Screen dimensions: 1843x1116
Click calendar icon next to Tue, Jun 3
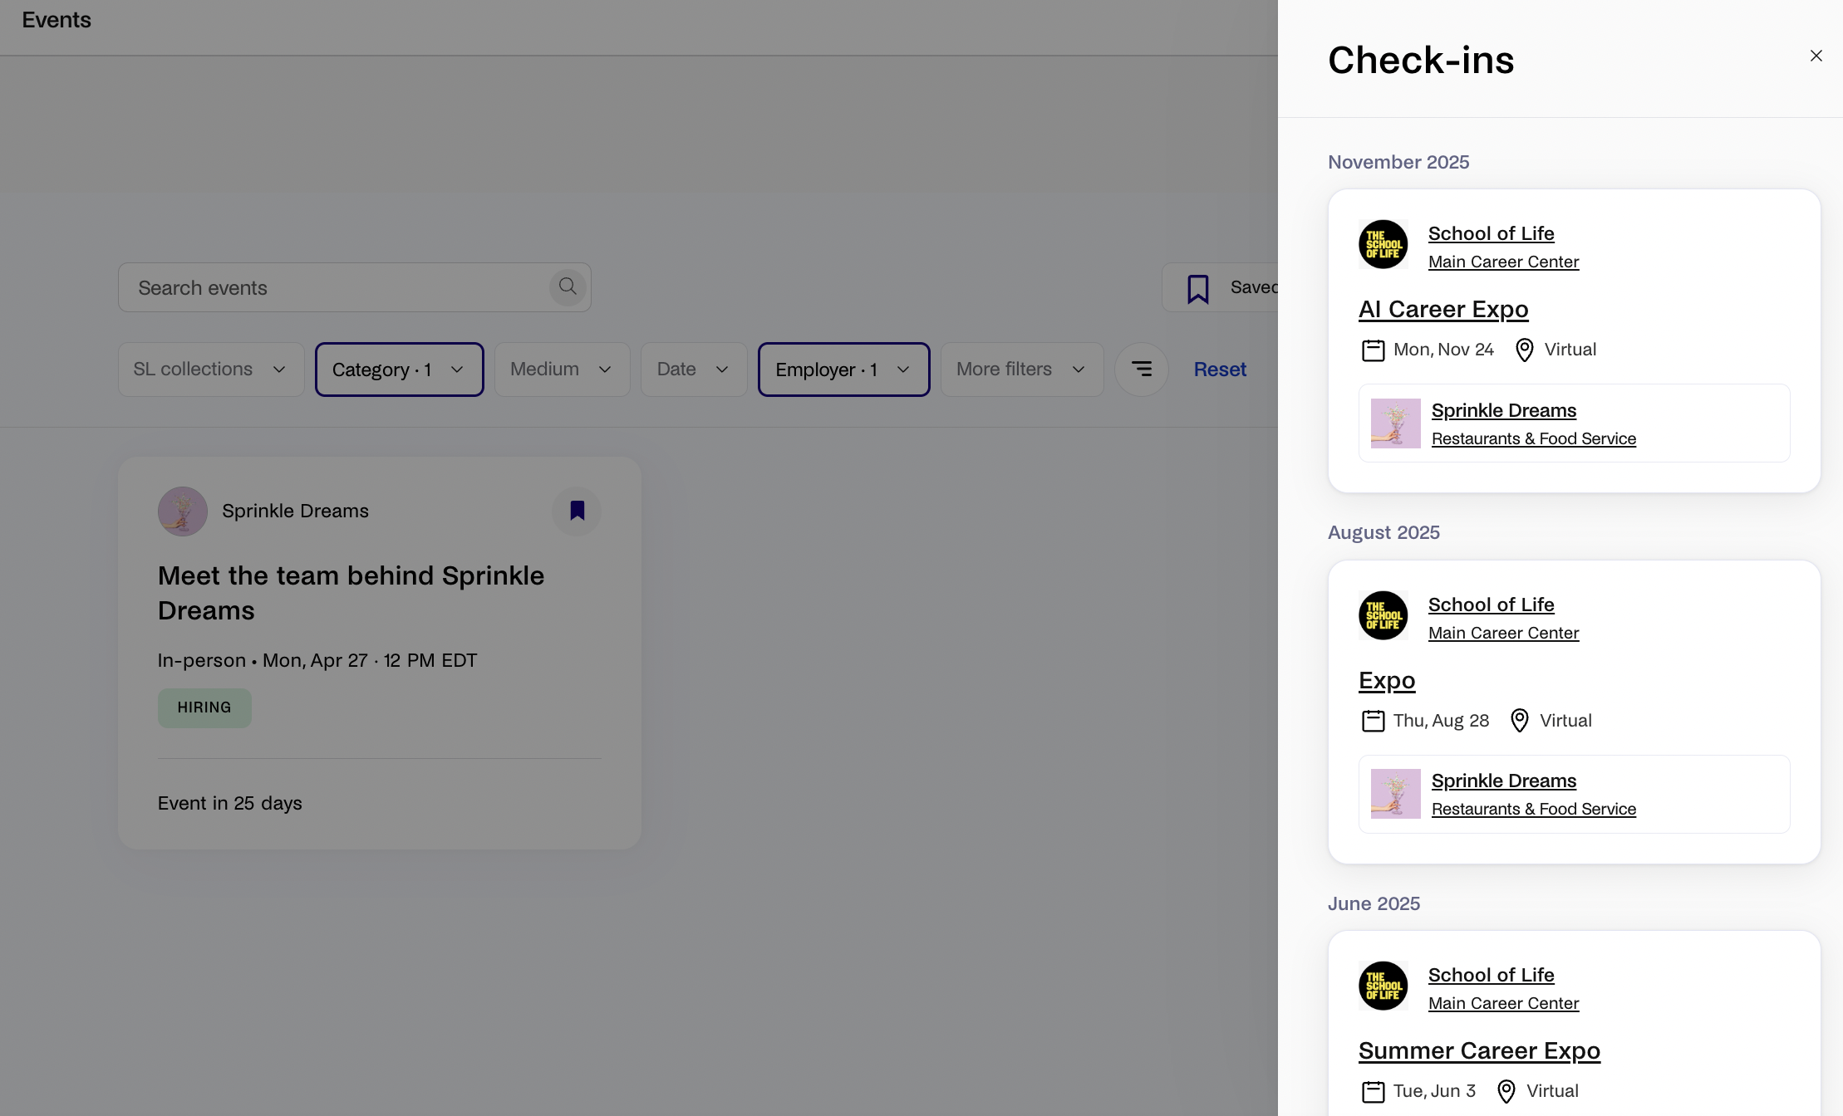coord(1373,1091)
